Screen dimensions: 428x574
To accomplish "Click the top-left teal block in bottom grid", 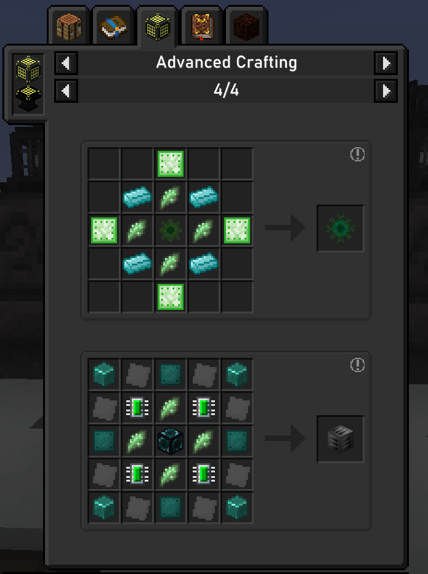I will point(104,374).
